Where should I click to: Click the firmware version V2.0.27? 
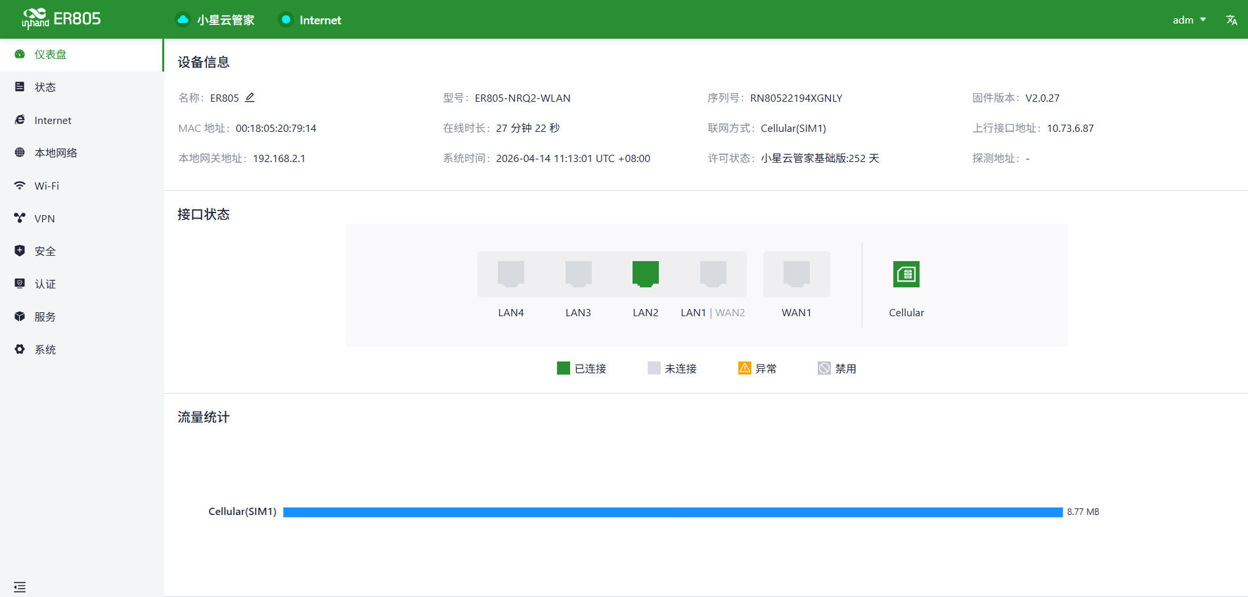tap(1042, 98)
